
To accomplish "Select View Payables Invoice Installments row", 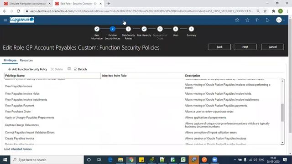I will click(142, 100).
